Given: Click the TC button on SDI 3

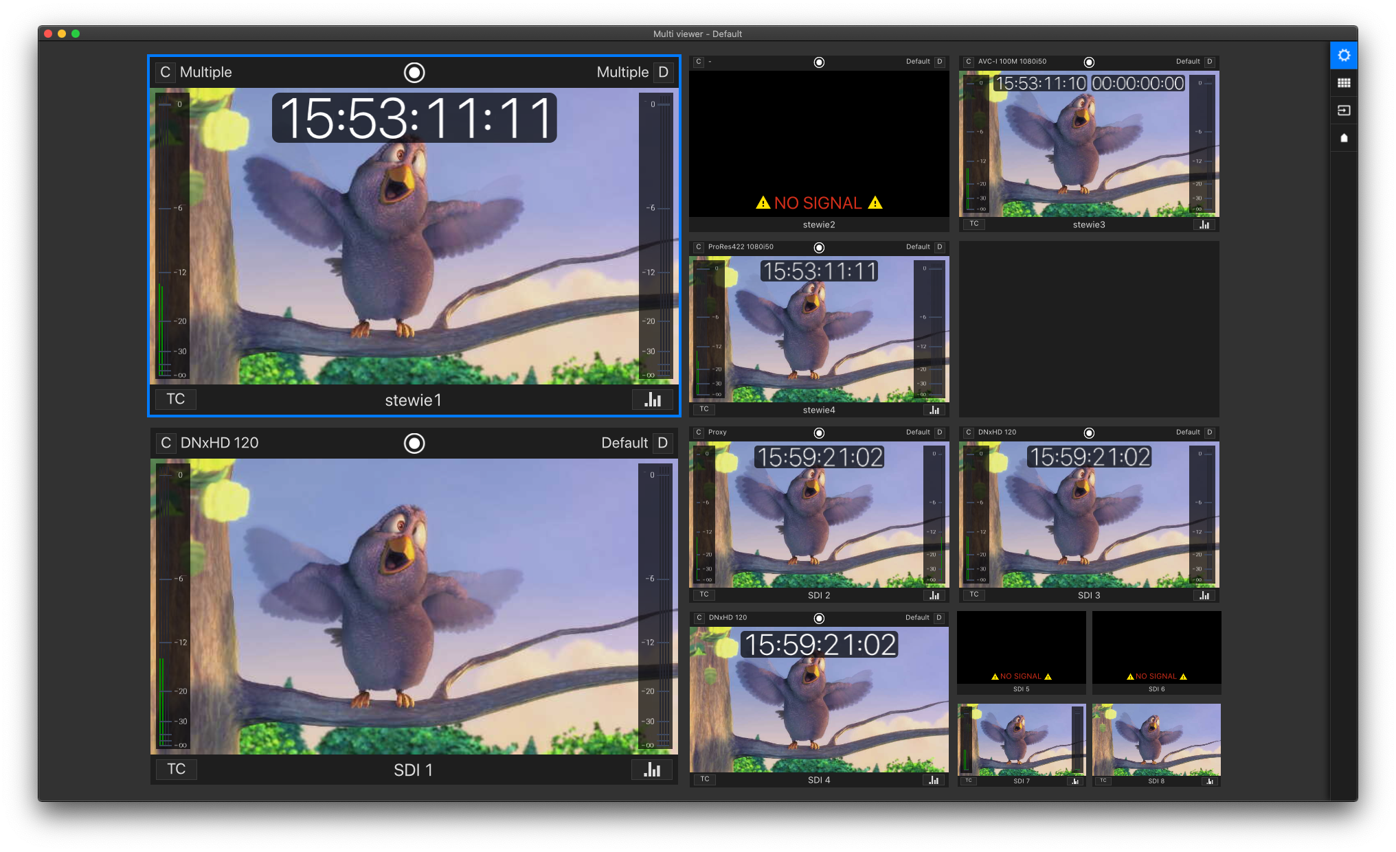Looking at the screenshot, I should coord(974,595).
